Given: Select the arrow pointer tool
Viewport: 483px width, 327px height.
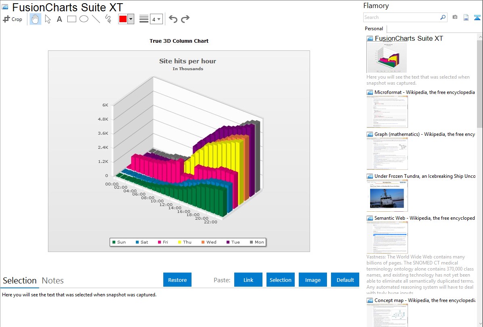Looking at the screenshot, I should [48, 19].
